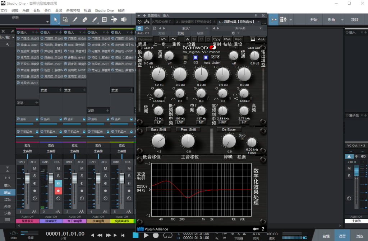Select the Bend tool
Image resolution: width=368 pixels, height=241 pixels.
pos(114,20)
